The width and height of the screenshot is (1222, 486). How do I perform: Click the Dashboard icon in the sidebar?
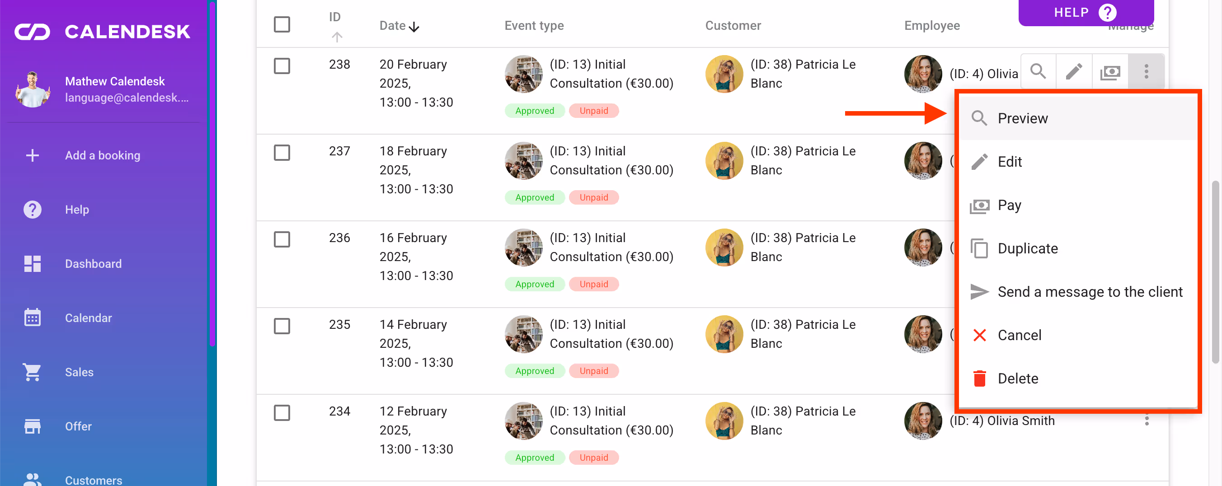(32, 264)
